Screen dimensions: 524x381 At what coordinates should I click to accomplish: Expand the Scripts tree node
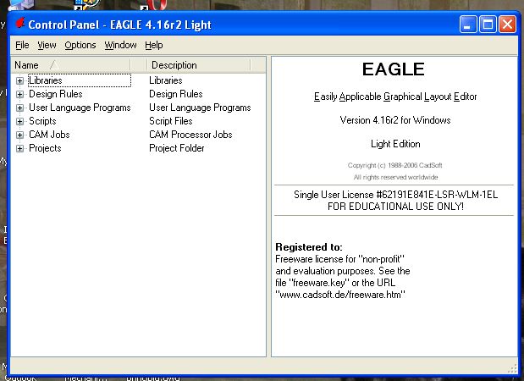[x=19, y=121]
